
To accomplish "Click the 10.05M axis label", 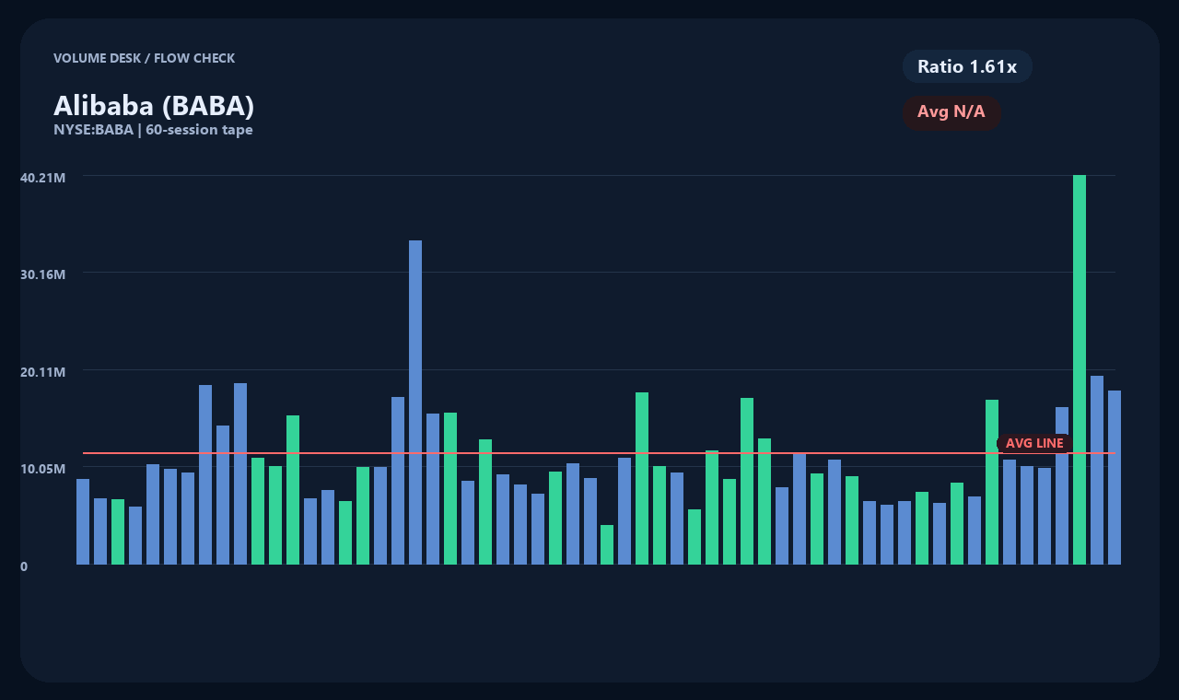I will (x=42, y=469).
